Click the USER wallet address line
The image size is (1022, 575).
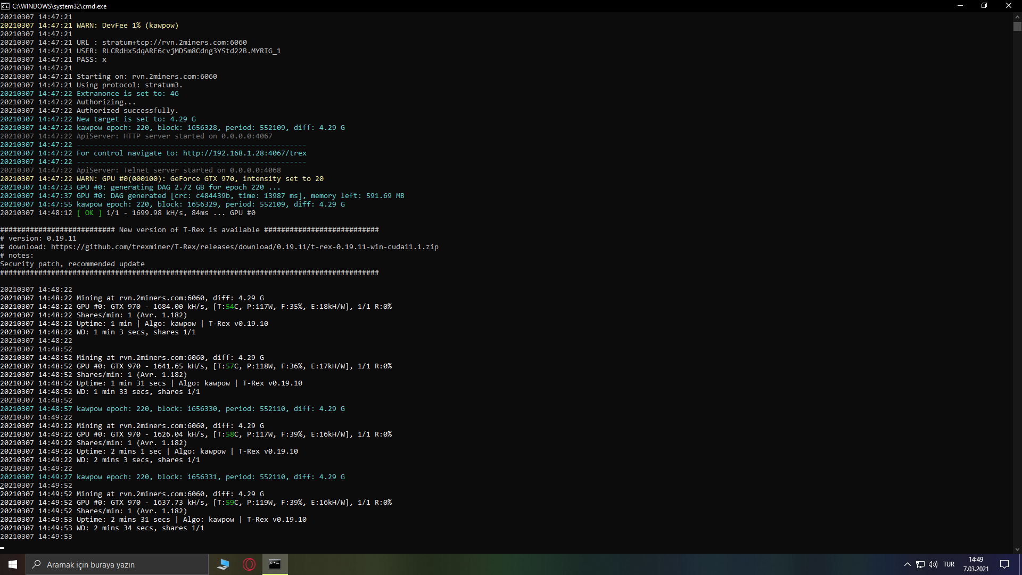[x=141, y=51]
